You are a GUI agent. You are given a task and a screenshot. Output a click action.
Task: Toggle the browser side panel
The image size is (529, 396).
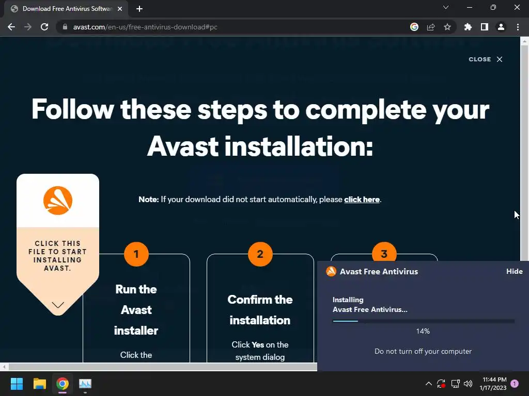(x=485, y=27)
